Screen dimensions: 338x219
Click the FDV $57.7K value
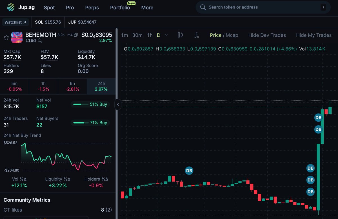(x=49, y=57)
